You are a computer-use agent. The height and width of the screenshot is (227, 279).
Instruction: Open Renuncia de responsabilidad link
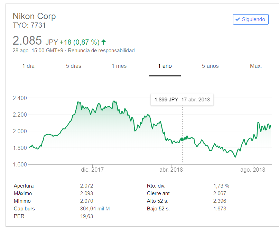click(x=101, y=51)
